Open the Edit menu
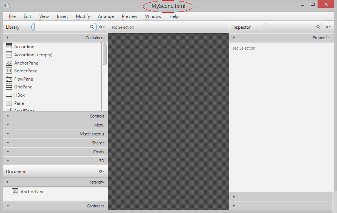Viewport: 337px width, 213px height. pyautogui.click(x=27, y=16)
